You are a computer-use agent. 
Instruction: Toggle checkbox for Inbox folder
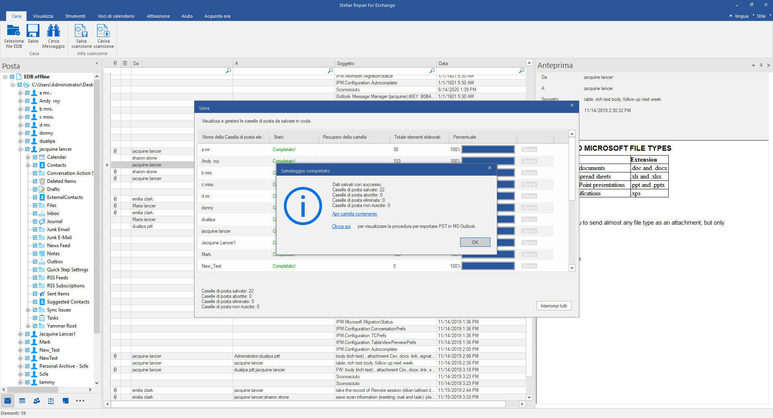pos(35,213)
